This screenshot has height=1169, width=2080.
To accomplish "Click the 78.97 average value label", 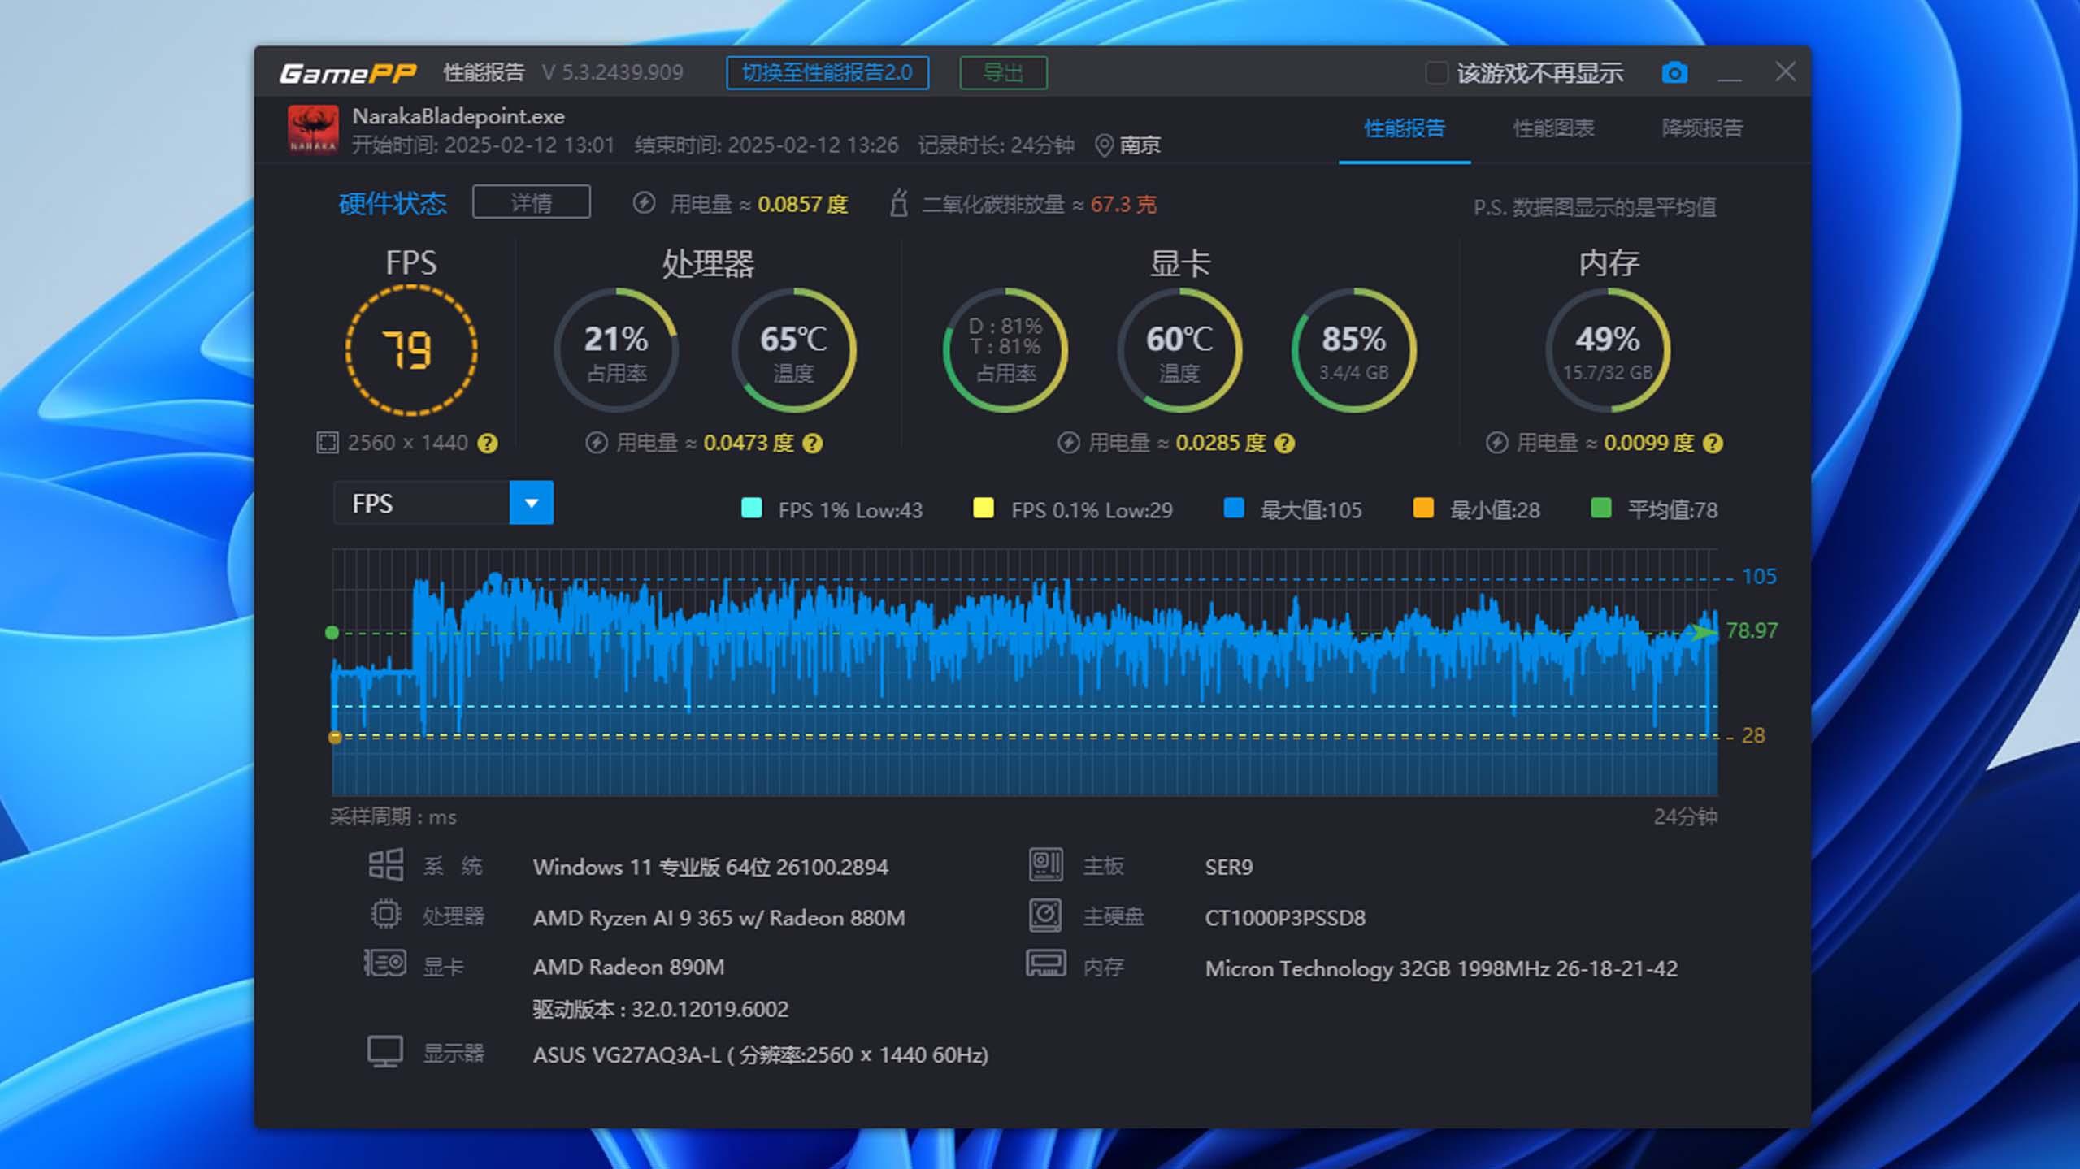I will [1752, 630].
